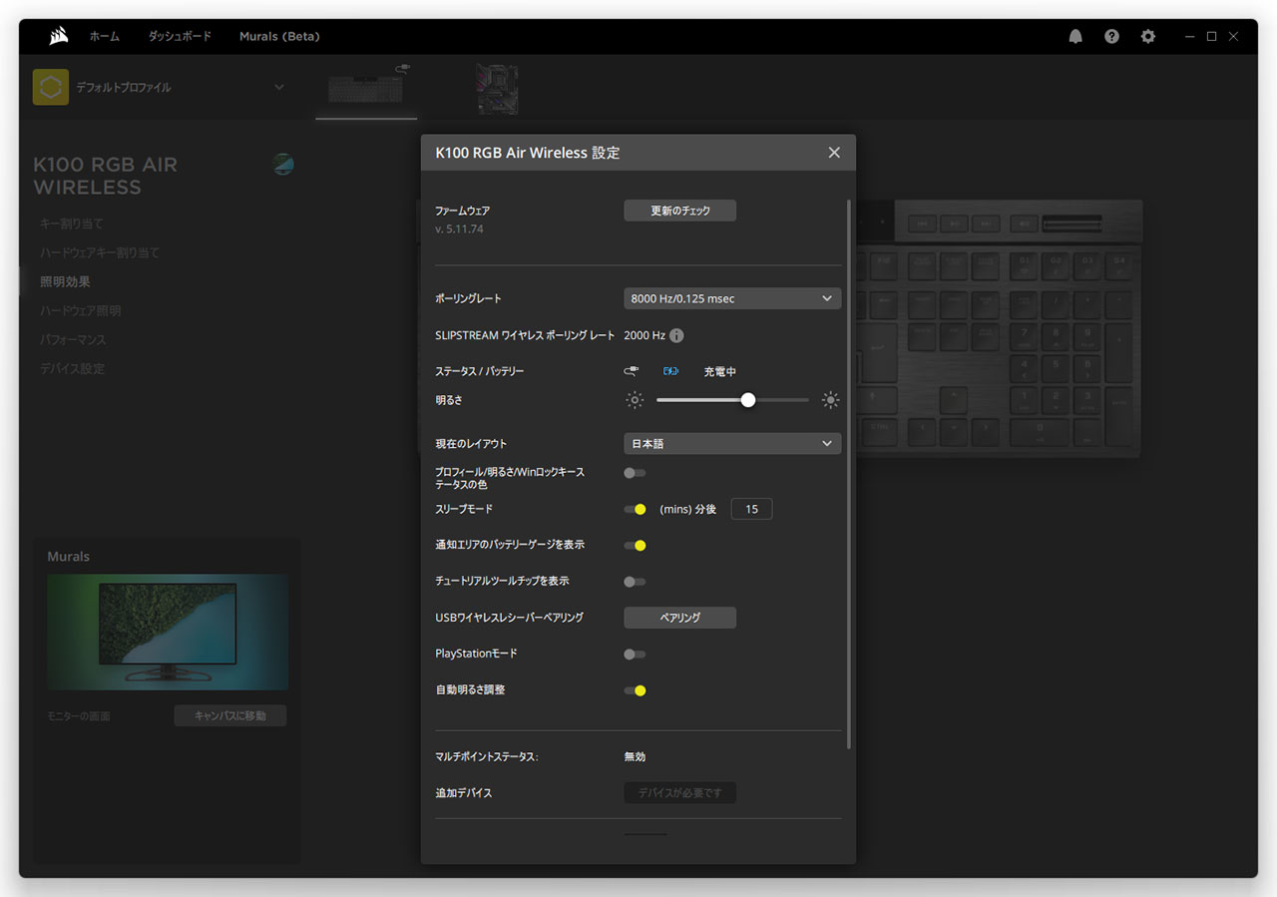1277x897 pixels.
Task: Click the 更新のチェック firmware button
Action: coord(680,211)
